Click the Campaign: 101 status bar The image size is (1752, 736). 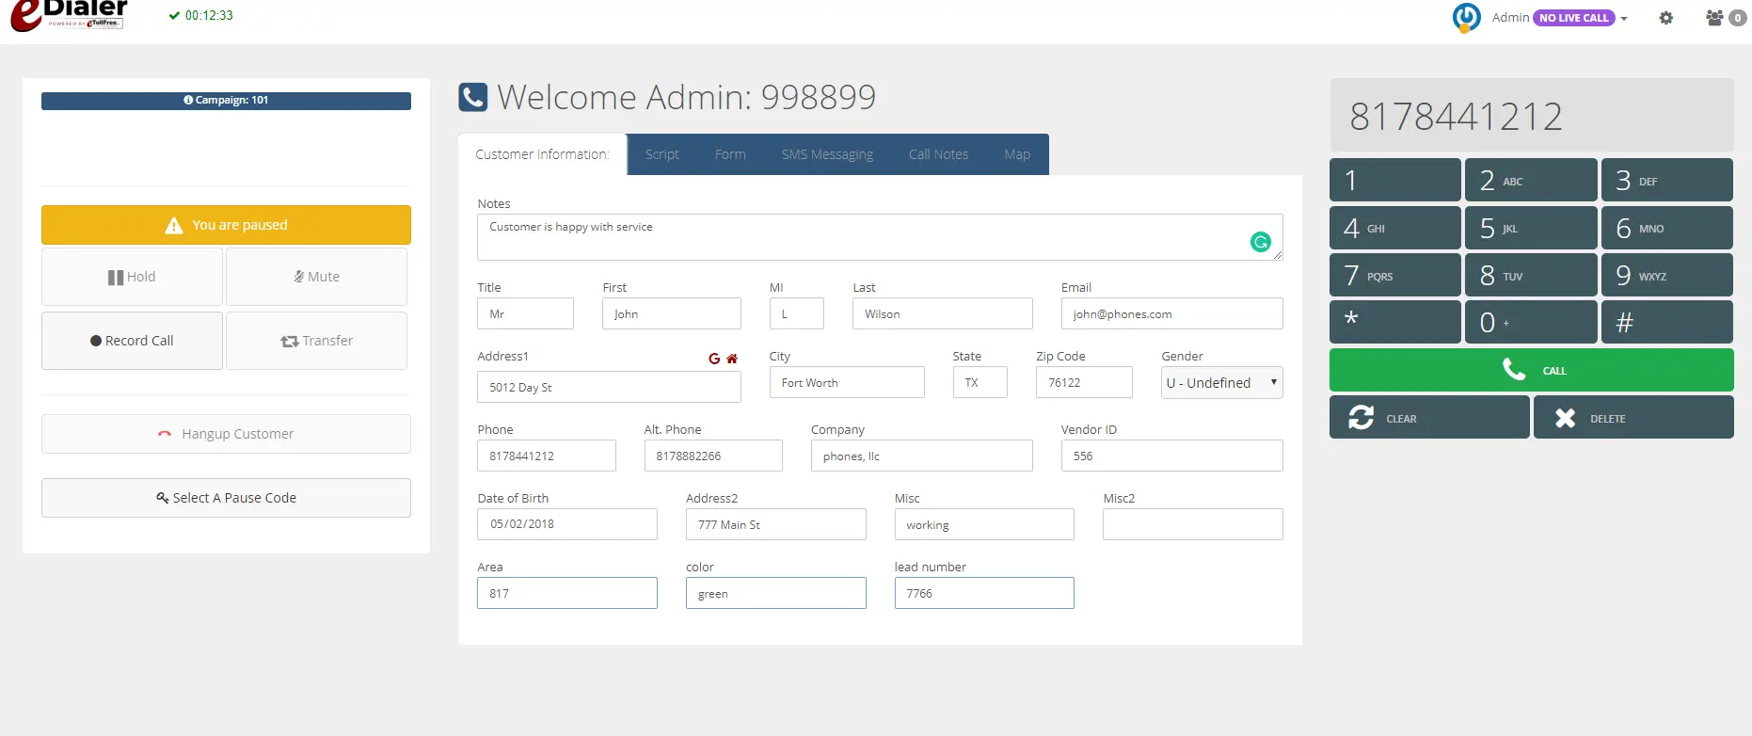(226, 101)
